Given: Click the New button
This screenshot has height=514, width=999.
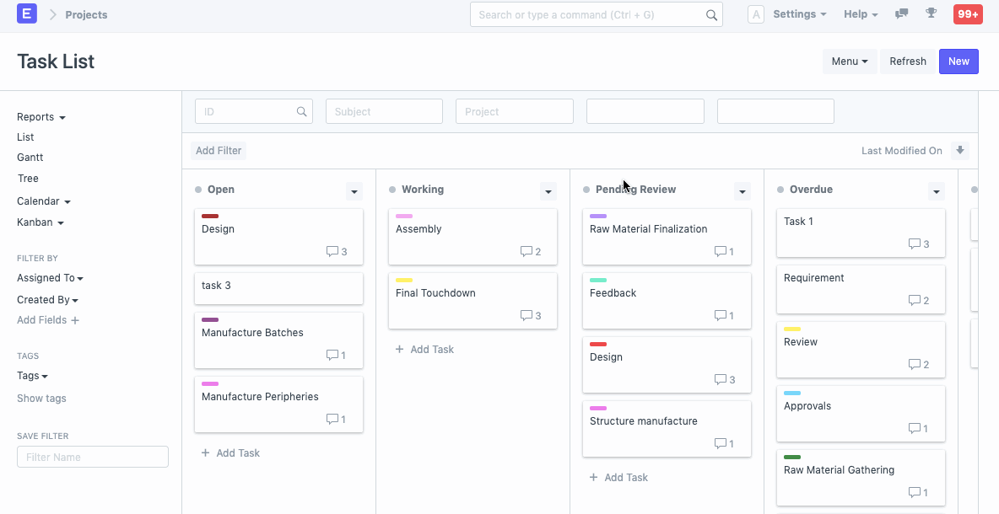Looking at the screenshot, I should (x=958, y=61).
